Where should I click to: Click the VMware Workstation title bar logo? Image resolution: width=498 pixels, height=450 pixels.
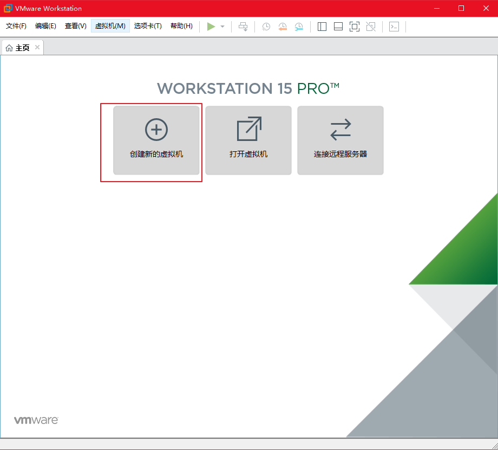[x=8, y=8]
